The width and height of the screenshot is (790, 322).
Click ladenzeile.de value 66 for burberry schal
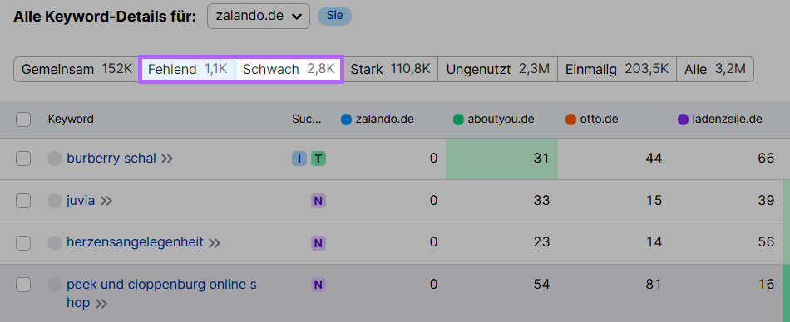coord(766,159)
